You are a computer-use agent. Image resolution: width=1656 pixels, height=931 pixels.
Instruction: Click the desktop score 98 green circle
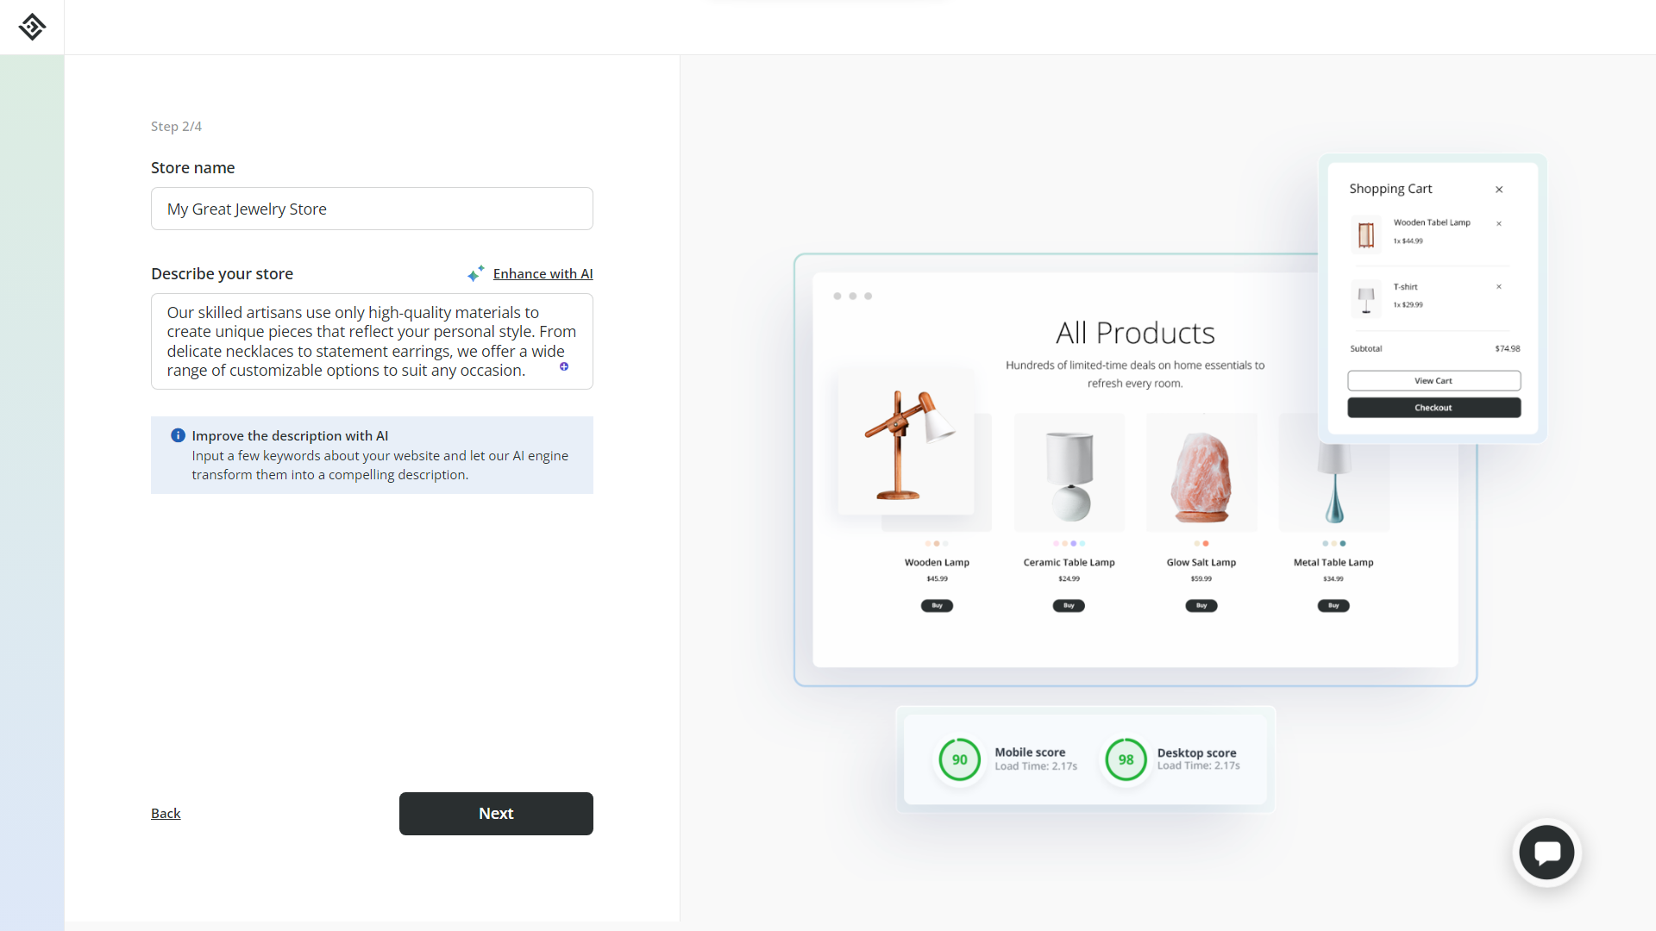pos(1124,759)
